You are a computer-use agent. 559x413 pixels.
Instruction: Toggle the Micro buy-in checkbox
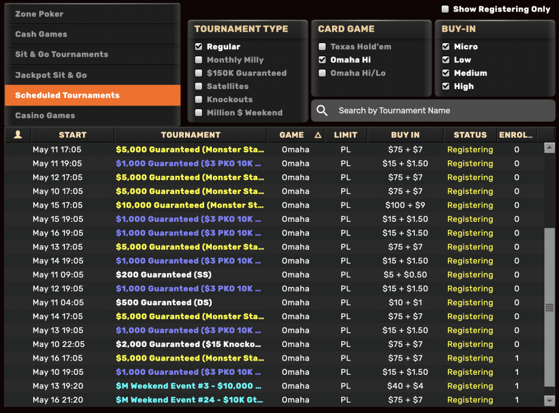click(x=446, y=47)
